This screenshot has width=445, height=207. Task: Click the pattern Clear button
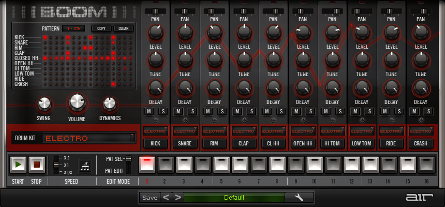[123, 28]
